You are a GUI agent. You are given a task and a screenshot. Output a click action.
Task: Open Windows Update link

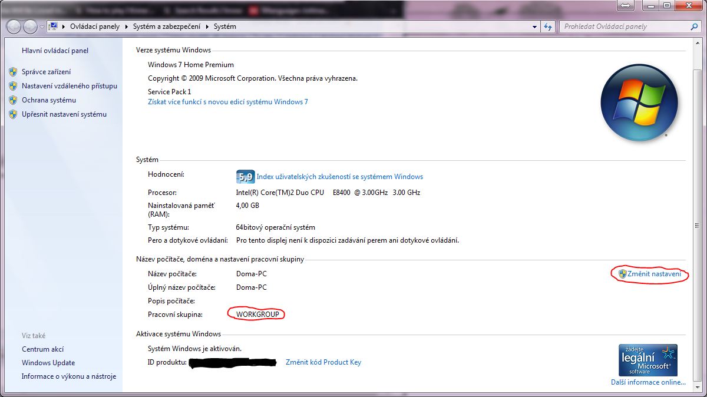click(48, 363)
